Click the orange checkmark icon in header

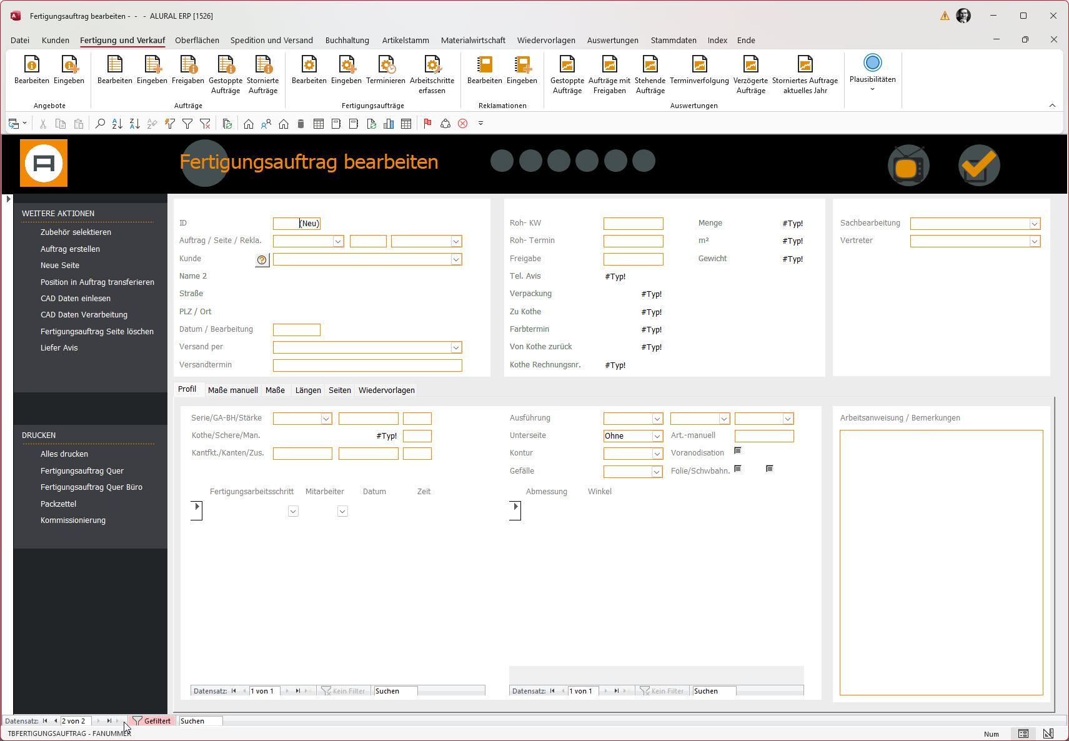click(x=978, y=166)
